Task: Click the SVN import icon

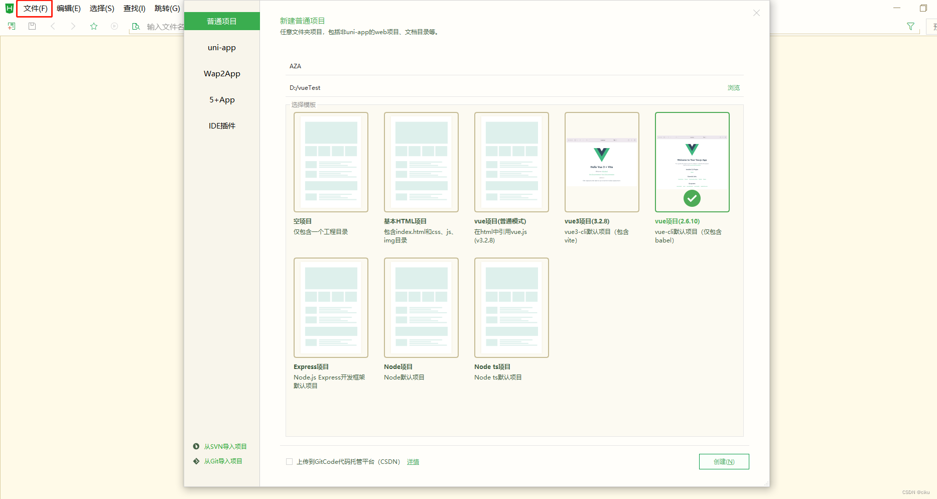Action: [x=196, y=446]
